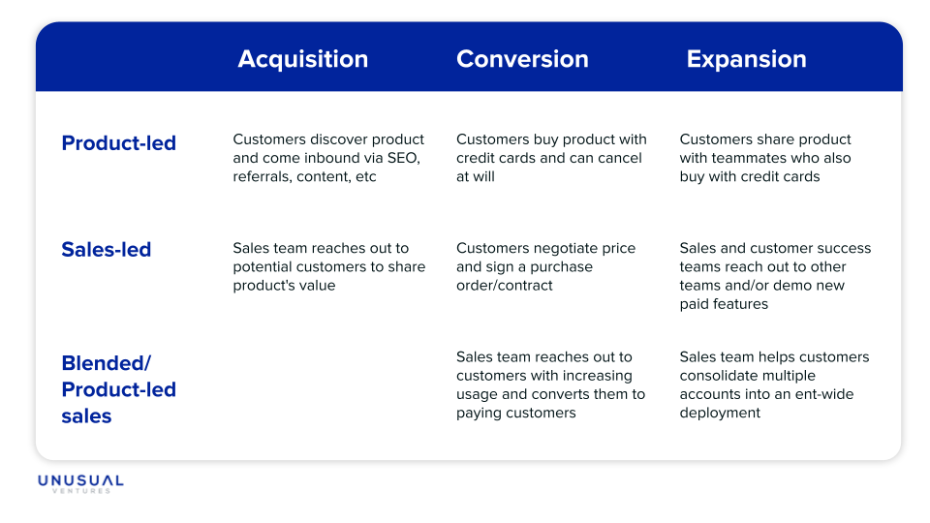
Task: Click the 'Customers discover product' cell text
Action: tap(328, 158)
